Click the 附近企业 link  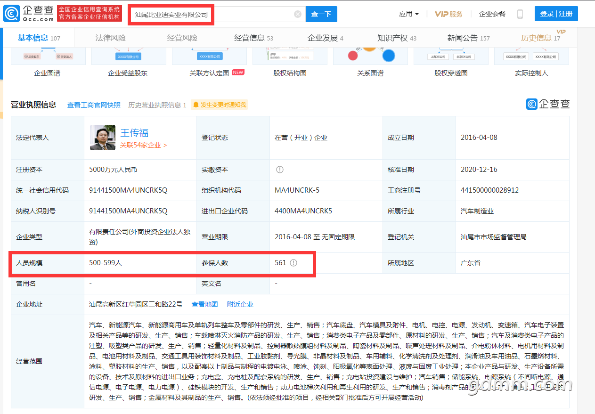point(240,305)
